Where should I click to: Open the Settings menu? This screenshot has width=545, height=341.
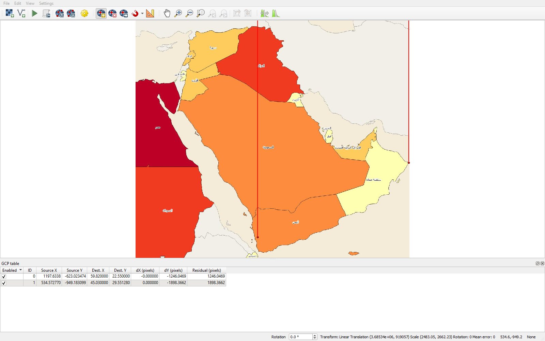point(46,3)
